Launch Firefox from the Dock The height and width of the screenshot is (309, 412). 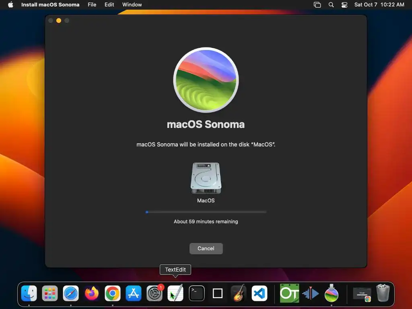pyautogui.click(x=92, y=293)
